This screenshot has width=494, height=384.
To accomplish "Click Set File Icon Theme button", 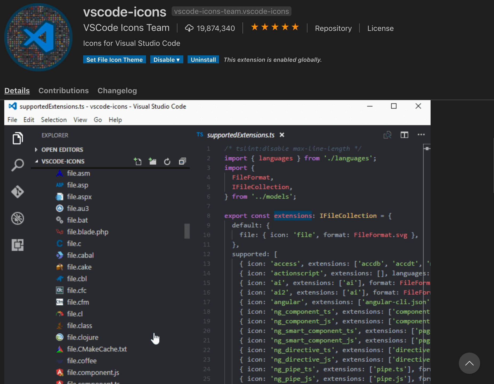I will point(114,60).
